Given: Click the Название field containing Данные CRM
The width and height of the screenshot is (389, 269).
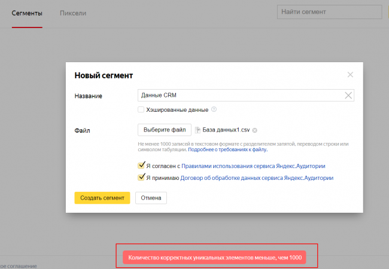Looking at the screenshot, I should (239, 95).
